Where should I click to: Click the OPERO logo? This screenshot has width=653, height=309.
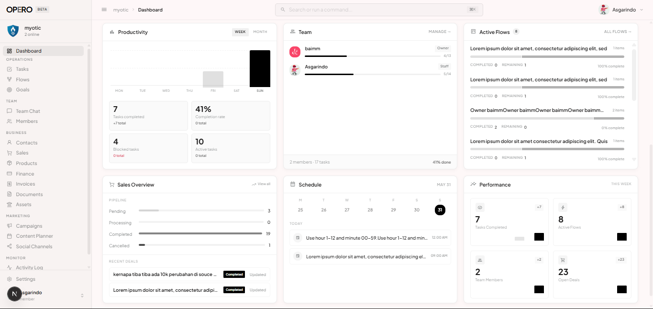(x=19, y=10)
